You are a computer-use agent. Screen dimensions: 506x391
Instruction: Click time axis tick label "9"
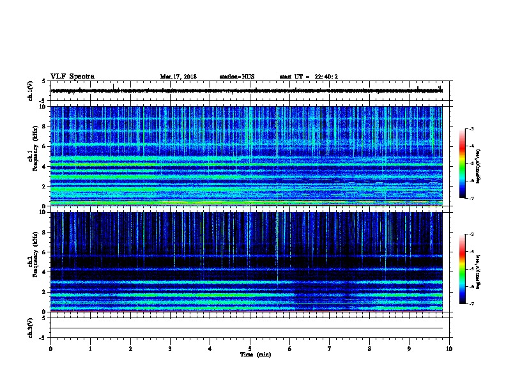(409, 349)
